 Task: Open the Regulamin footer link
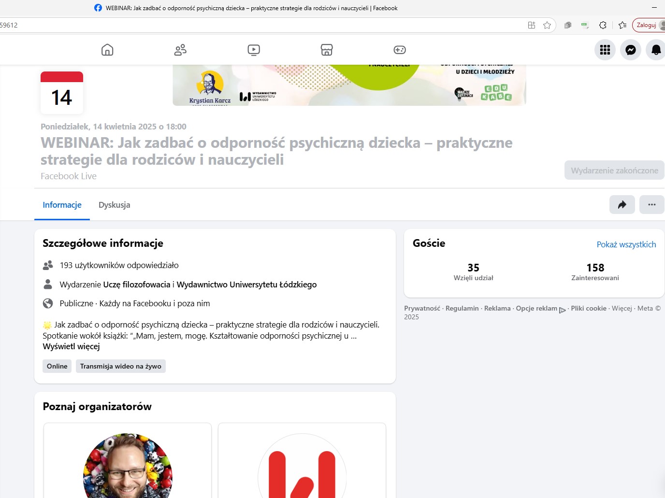point(462,308)
